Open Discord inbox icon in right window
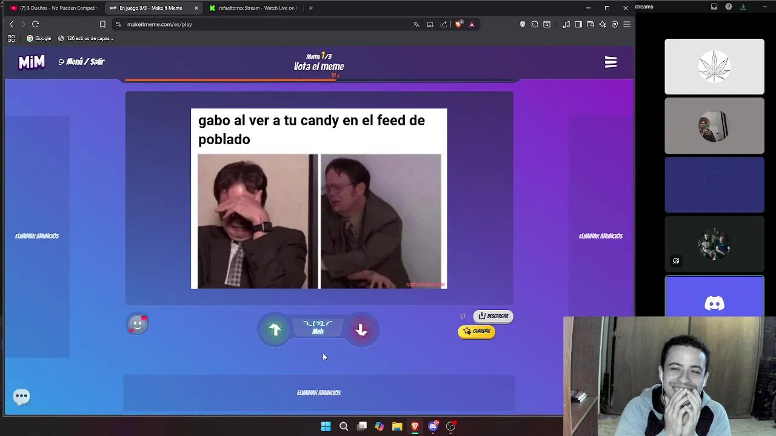Viewport: 776px width, 436px height. click(x=714, y=7)
